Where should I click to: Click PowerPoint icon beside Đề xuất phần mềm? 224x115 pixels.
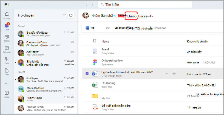tap(95, 107)
